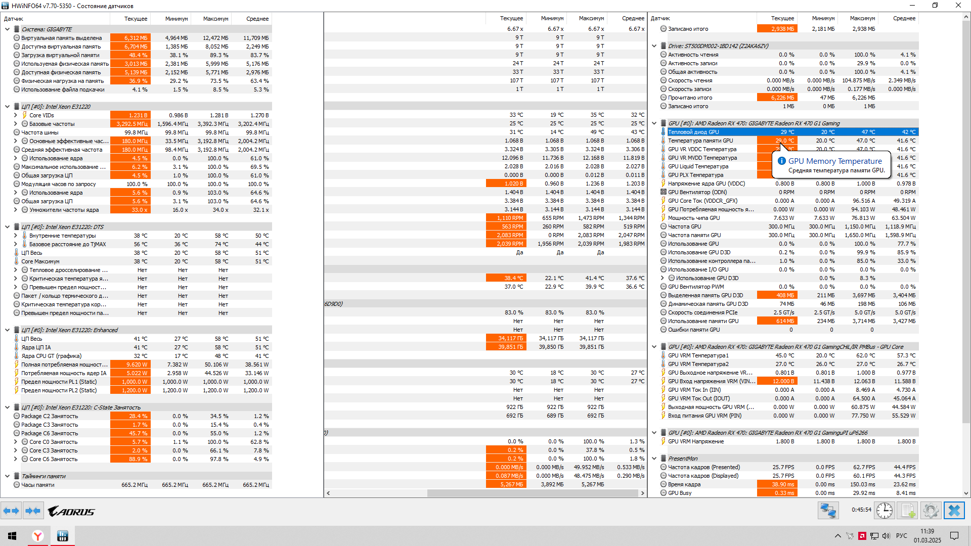Open Yandex Browser from the taskbar
971x546 pixels.
[x=38, y=536]
